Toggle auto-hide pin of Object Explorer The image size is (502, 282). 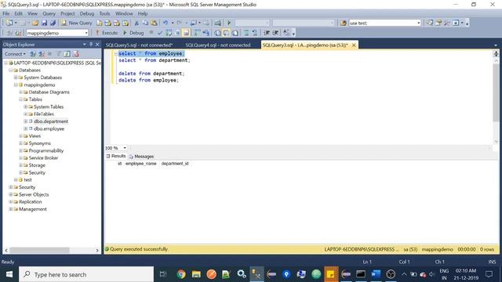(91, 45)
